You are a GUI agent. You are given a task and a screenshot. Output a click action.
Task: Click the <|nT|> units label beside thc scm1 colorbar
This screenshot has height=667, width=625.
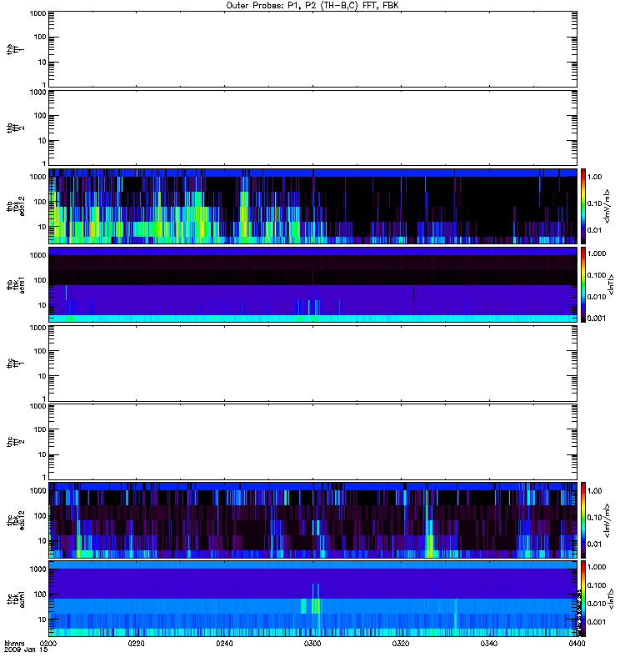[x=612, y=599]
